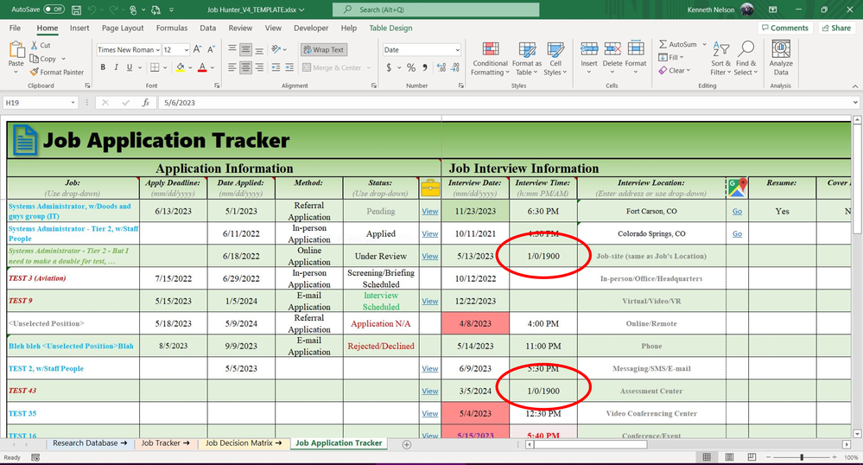Decrease decimal places
Screen dimensions: 863x465
click(x=455, y=67)
